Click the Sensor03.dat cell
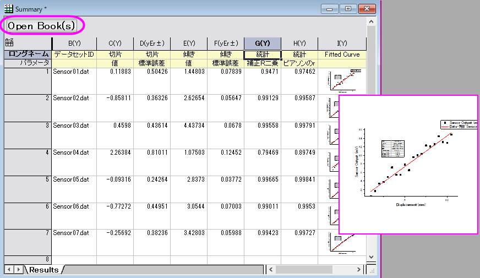This screenshot has width=480, height=278. pos(74,135)
